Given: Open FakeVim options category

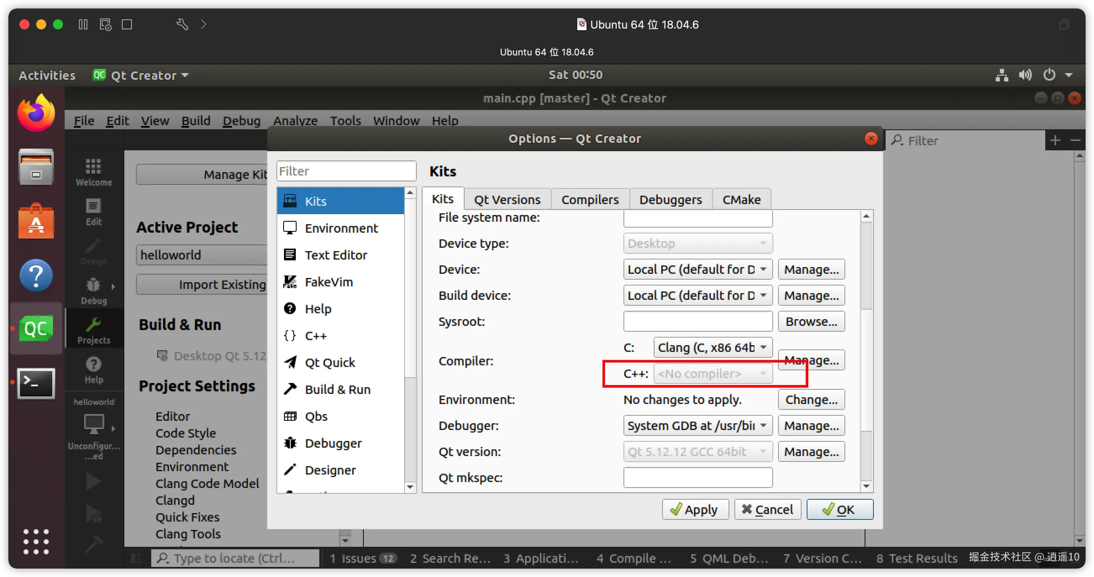Looking at the screenshot, I should pyautogui.click(x=328, y=282).
